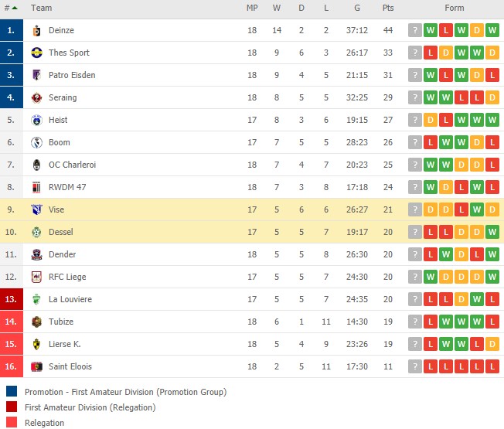This screenshot has width=504, height=429.
Task: Open the Patro Eisden team link
Action: [x=72, y=75]
